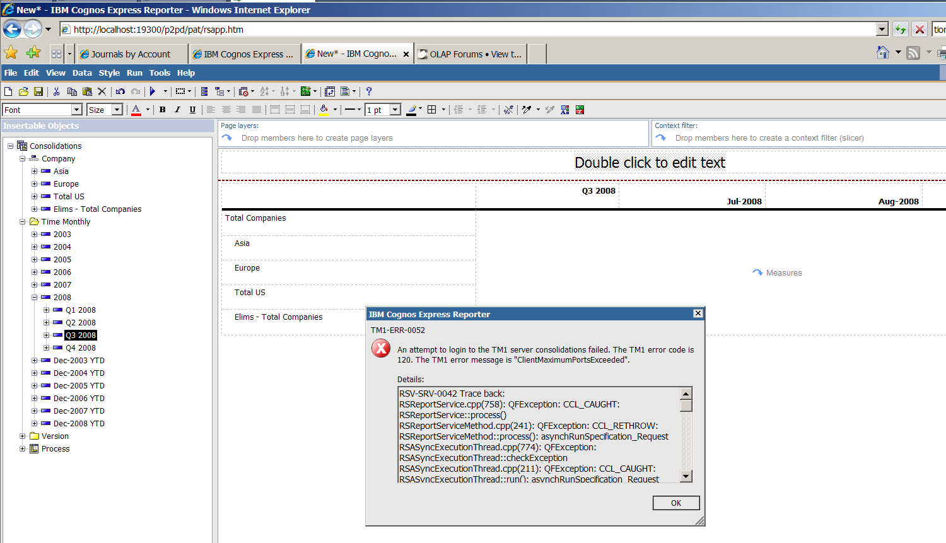
Task: Click the browser Back arrow button
Action: (x=12, y=29)
